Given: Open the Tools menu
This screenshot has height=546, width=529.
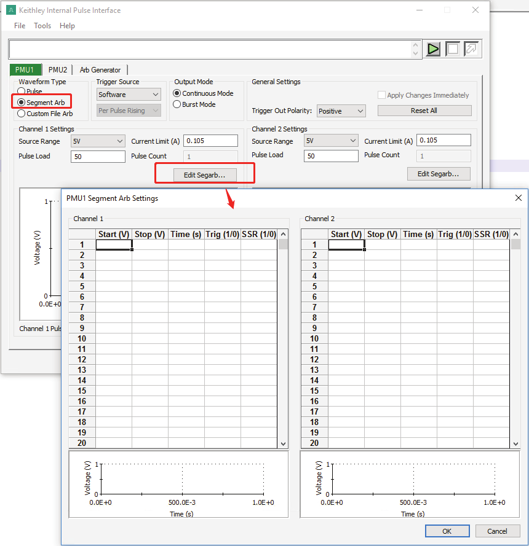Looking at the screenshot, I should click(42, 25).
